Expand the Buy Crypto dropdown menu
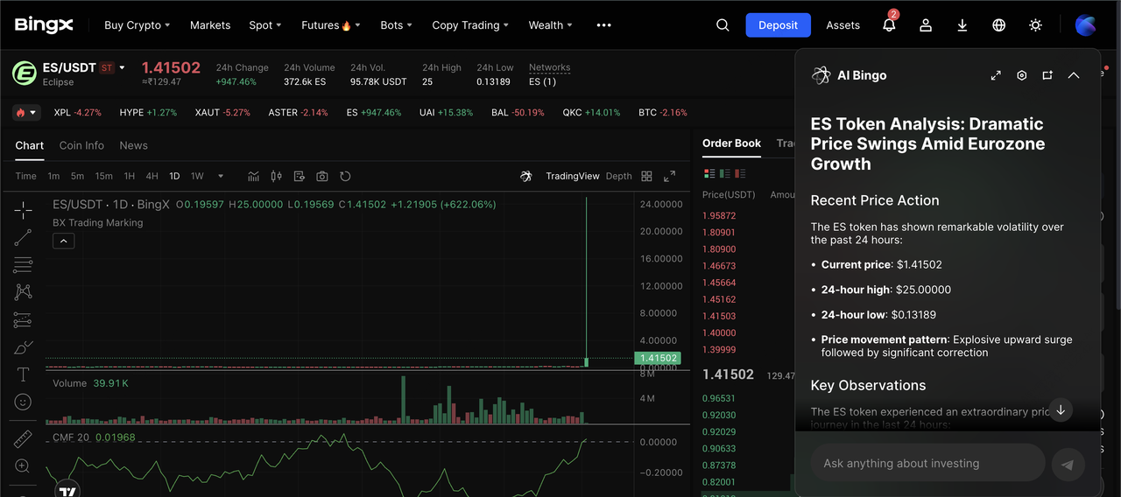The width and height of the screenshot is (1121, 497). click(x=137, y=25)
